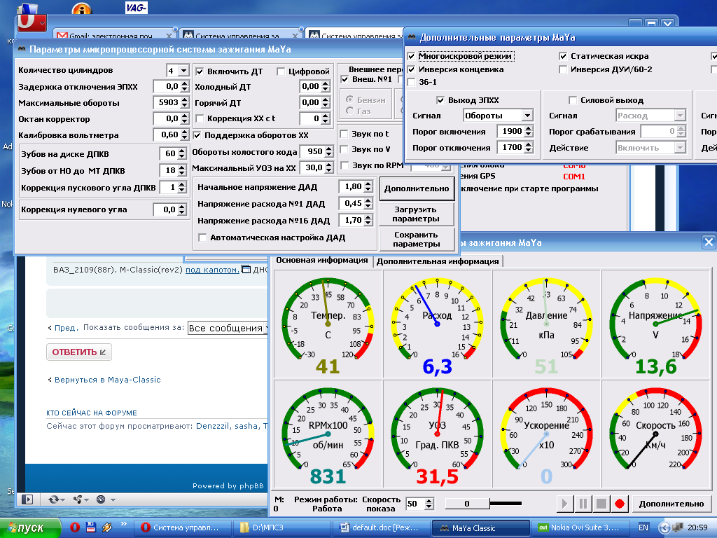Image resolution: width=717 pixels, height=538 pixels.
Task: Click the playback position slider track
Action: click(x=506, y=503)
